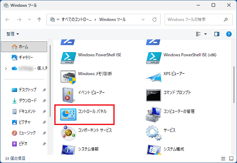Open the 整理 dropdown menu
The width and height of the screenshot is (237, 163).
click(12, 34)
